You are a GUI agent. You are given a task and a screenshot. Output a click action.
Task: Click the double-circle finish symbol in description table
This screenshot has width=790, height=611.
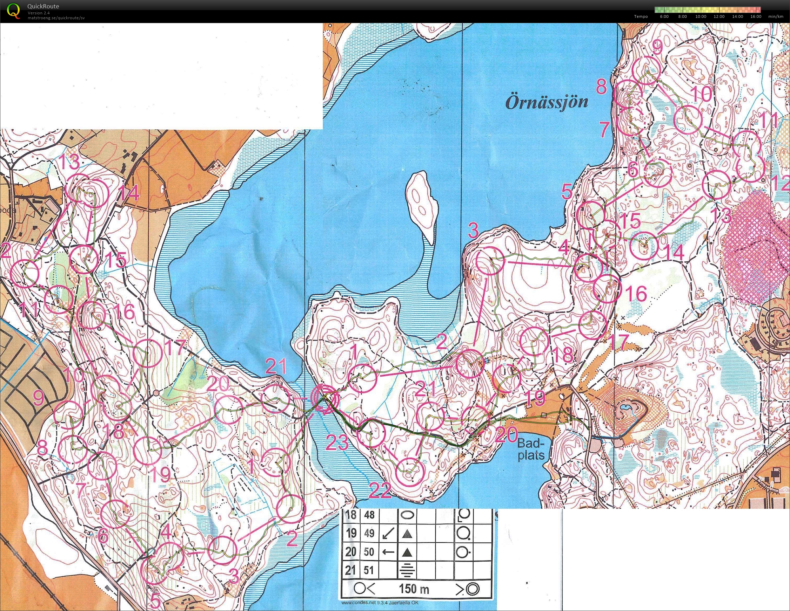click(x=472, y=589)
